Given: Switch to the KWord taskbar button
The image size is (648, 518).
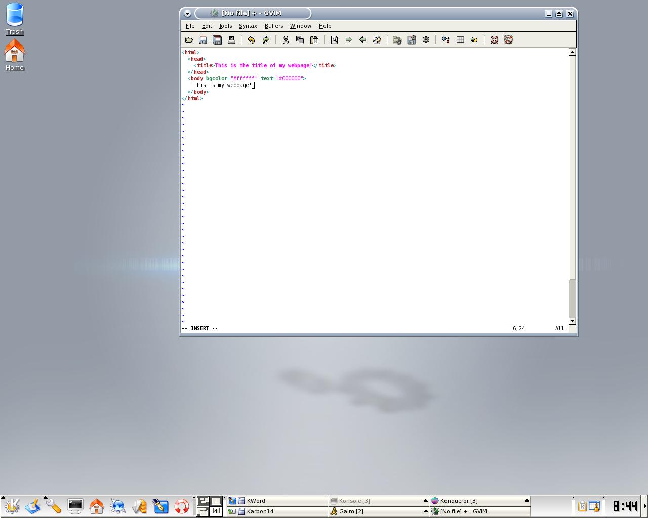Looking at the screenshot, I should (277, 501).
